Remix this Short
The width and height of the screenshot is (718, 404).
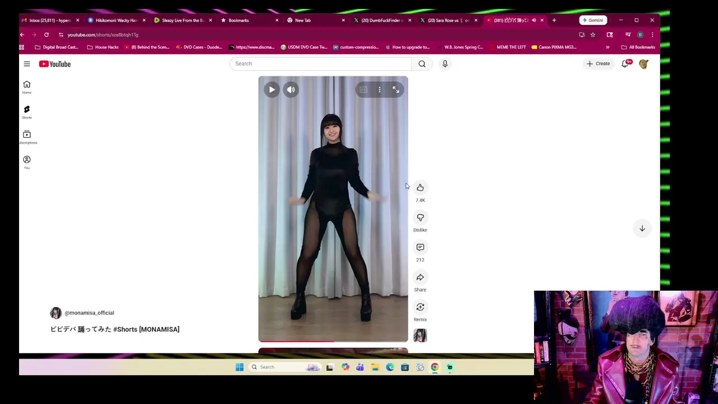coord(420,307)
